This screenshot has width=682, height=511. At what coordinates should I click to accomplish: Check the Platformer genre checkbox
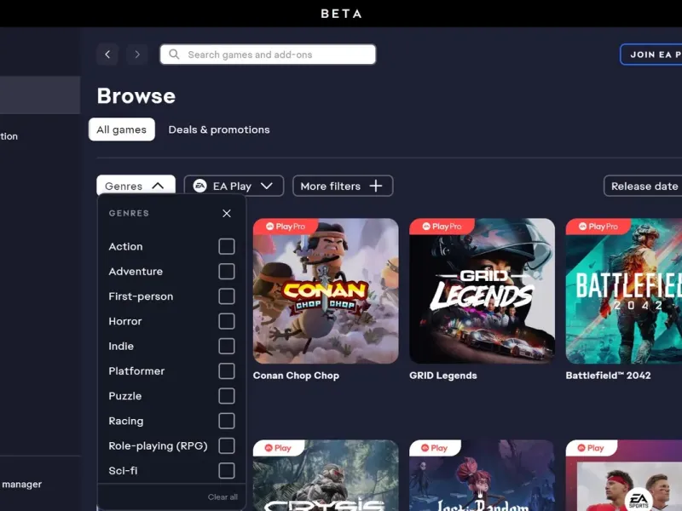pos(227,371)
